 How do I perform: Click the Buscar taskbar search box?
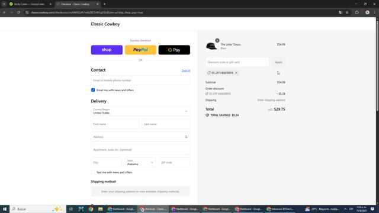38,209
